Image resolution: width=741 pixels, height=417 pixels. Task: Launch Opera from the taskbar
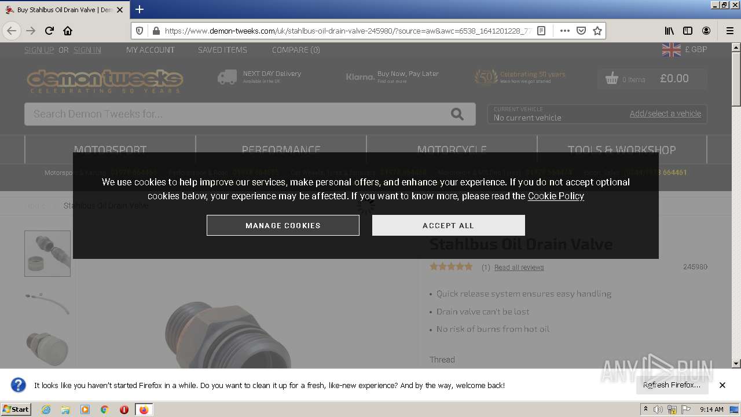pyautogui.click(x=124, y=409)
